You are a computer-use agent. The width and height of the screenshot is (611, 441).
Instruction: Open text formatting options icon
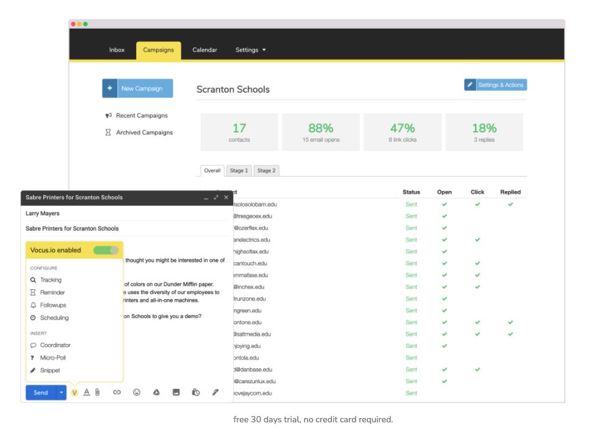(x=86, y=392)
